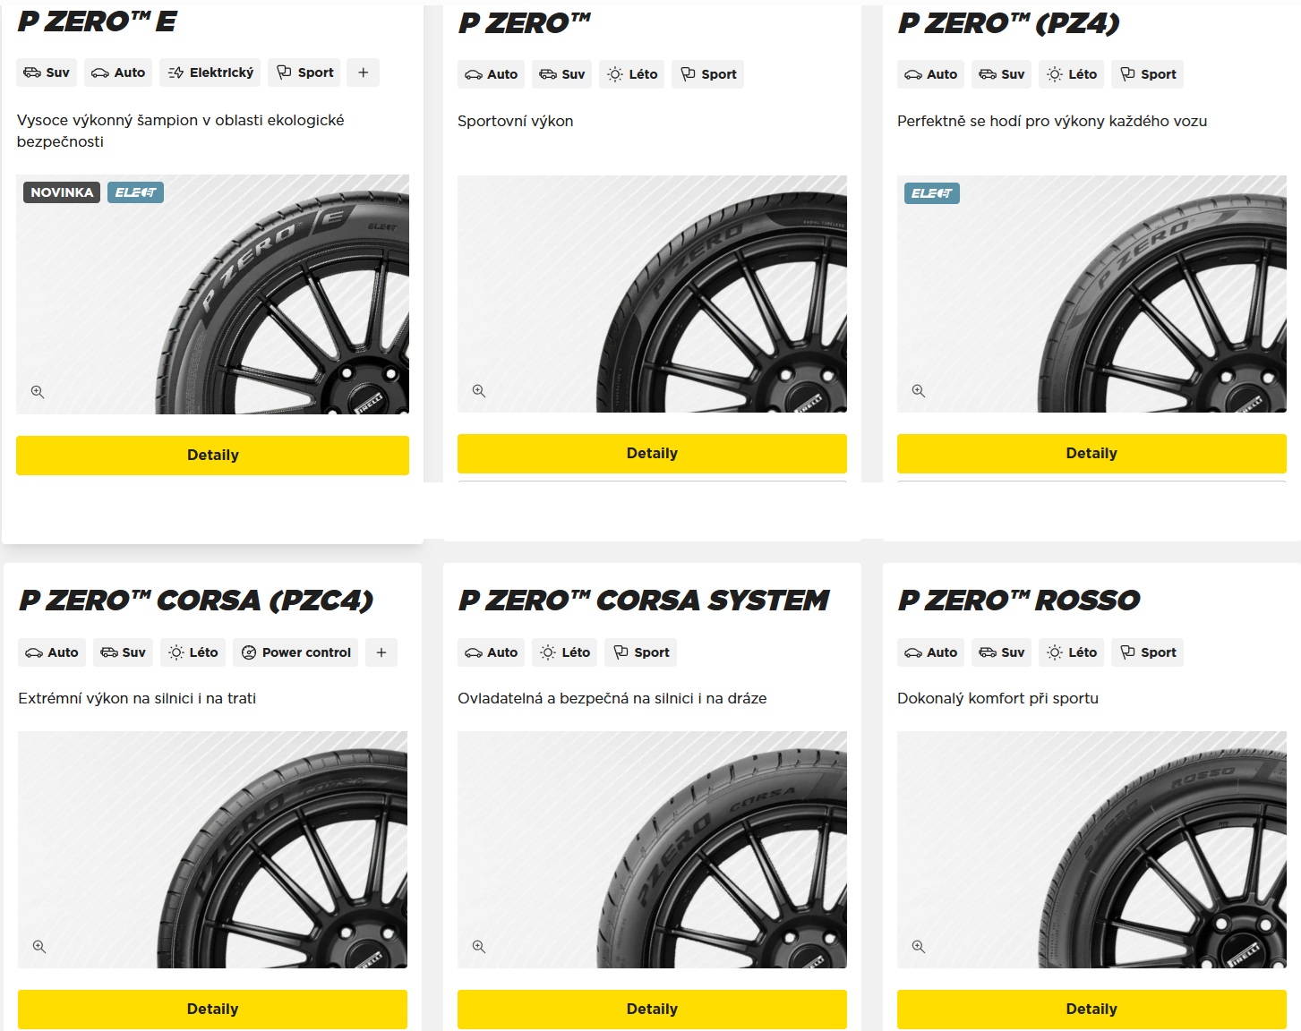Open the P ZERO CORSA SYSTEM heading
This screenshot has height=1031, width=1301.
point(643,600)
